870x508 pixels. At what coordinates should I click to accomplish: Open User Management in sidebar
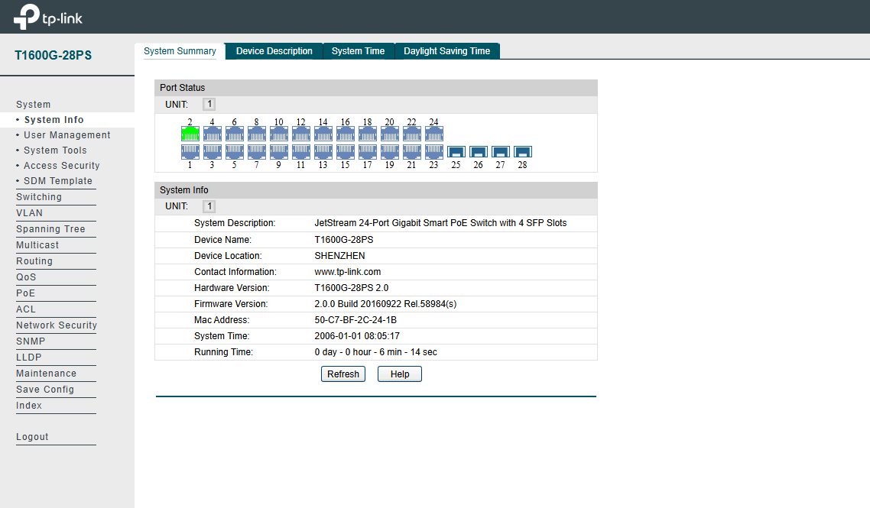pos(67,135)
